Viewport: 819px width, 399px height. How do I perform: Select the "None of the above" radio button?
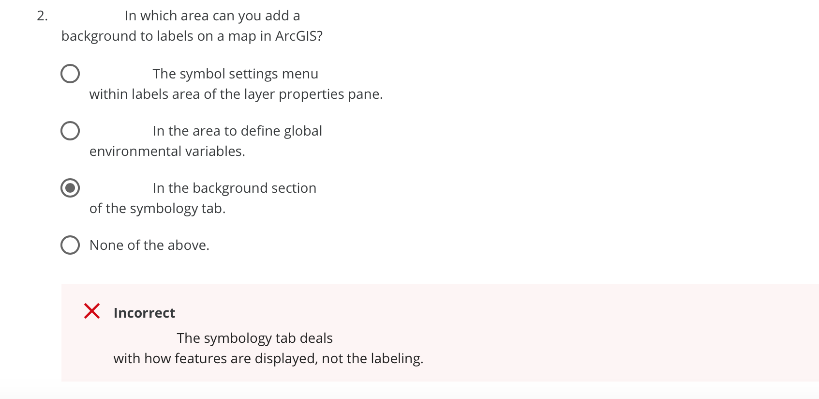[x=70, y=245]
